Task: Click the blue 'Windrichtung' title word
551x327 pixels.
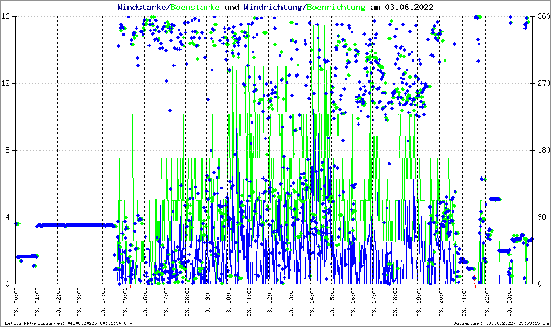Action: click(x=274, y=8)
